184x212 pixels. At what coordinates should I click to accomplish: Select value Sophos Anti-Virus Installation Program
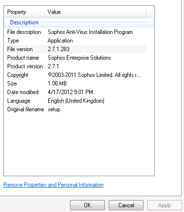90,32
